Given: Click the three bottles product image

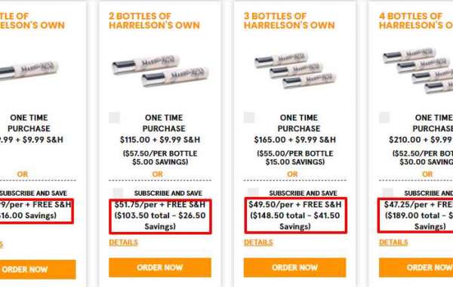Looking at the screenshot, I should (x=294, y=70).
